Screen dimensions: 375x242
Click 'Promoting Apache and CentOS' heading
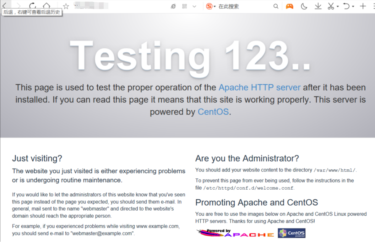click(257, 203)
